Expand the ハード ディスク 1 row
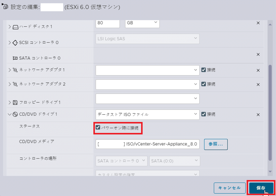 pos(10,27)
